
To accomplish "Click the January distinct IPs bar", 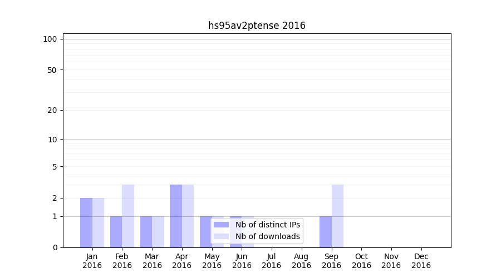I will [x=86, y=222].
